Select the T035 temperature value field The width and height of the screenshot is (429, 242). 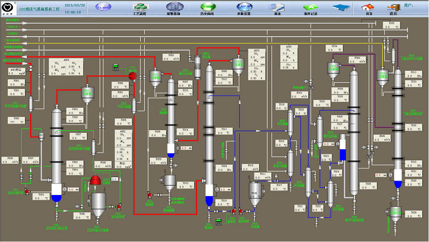391,25
